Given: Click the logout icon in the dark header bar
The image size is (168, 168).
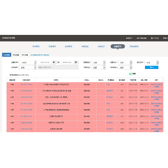Looking at the screenshot, I should [164, 38].
